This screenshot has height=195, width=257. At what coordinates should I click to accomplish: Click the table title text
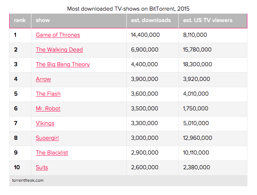point(128,9)
